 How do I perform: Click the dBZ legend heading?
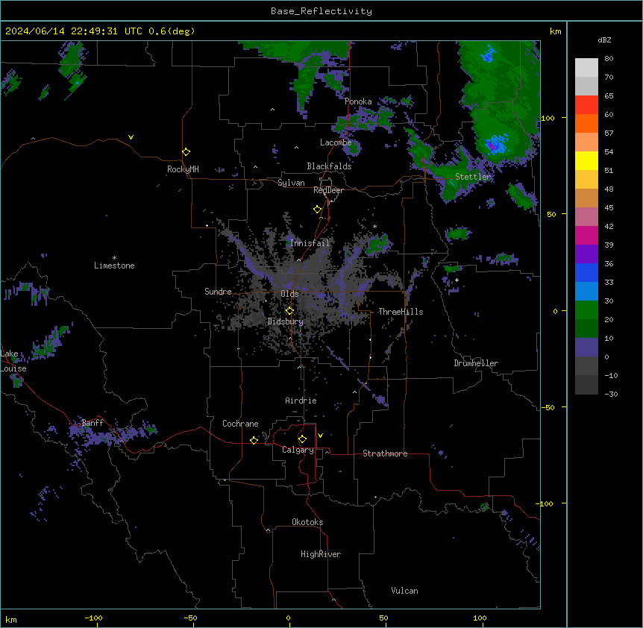pos(604,40)
